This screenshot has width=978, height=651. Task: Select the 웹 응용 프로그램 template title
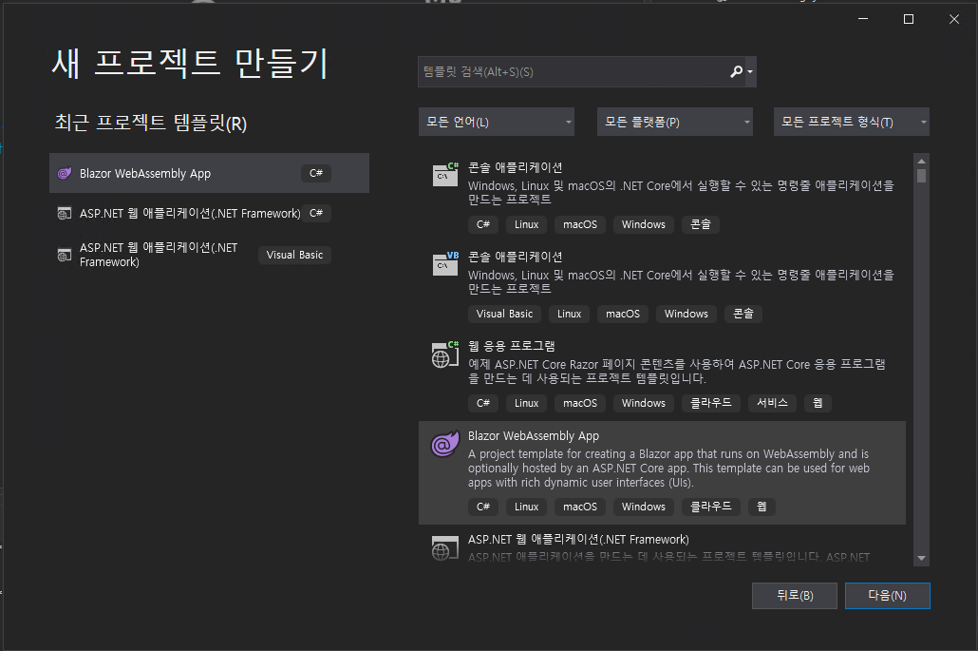512,346
